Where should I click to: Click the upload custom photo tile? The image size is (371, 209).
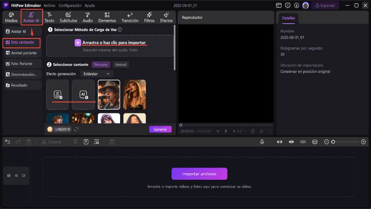pyautogui.click(x=58, y=95)
